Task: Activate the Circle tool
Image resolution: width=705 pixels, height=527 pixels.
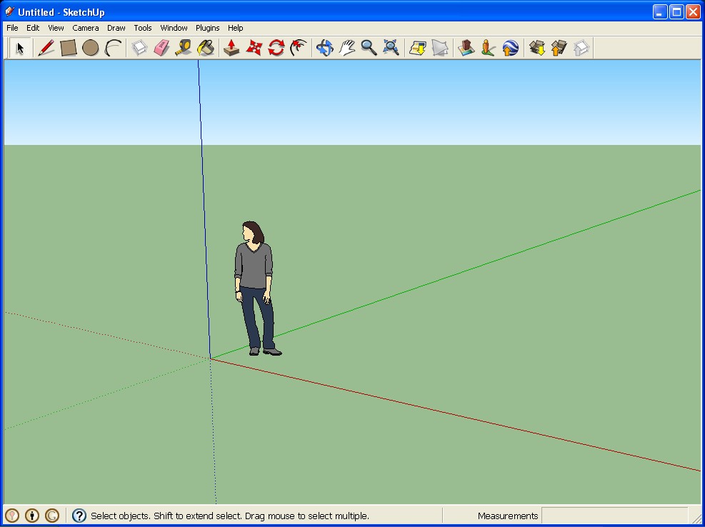Action: (x=91, y=48)
